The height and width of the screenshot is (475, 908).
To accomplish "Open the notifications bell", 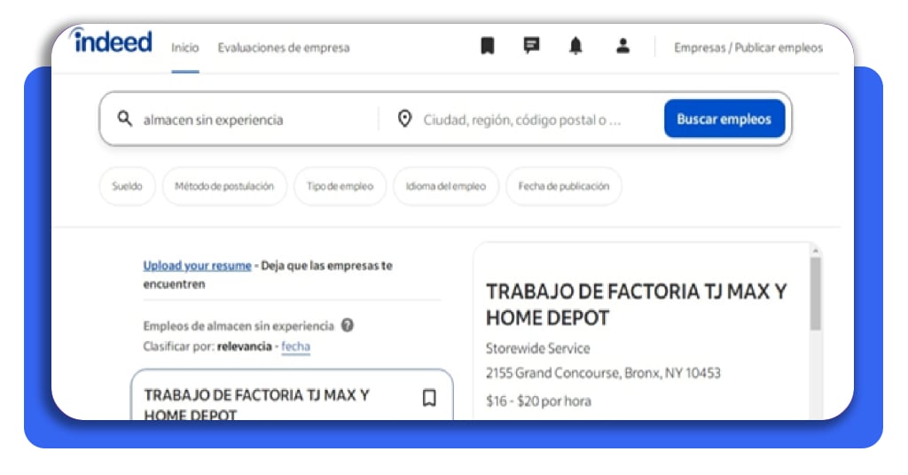I will pyautogui.click(x=575, y=46).
